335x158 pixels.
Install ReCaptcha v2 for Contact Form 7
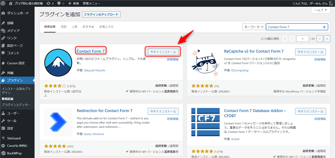coord(311,52)
